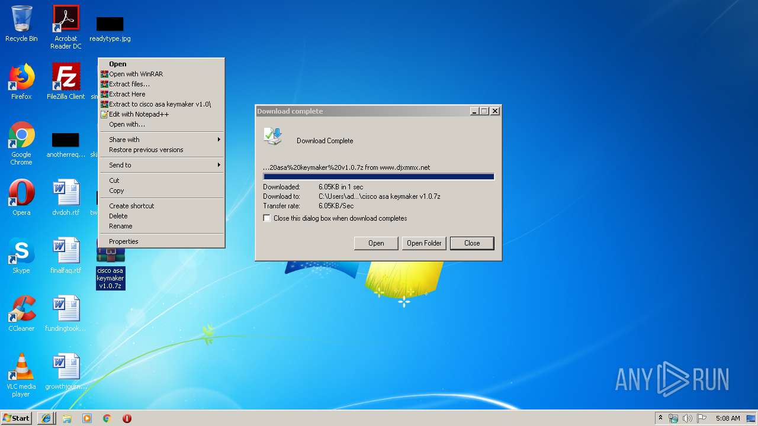This screenshot has width=758, height=426.
Task: Launch Skype from the desktop
Action: [21, 256]
